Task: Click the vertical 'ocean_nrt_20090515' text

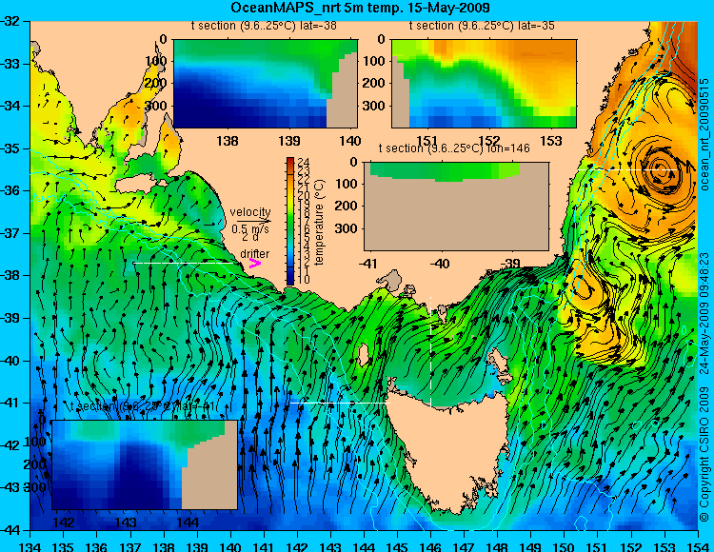Action: tap(704, 134)
